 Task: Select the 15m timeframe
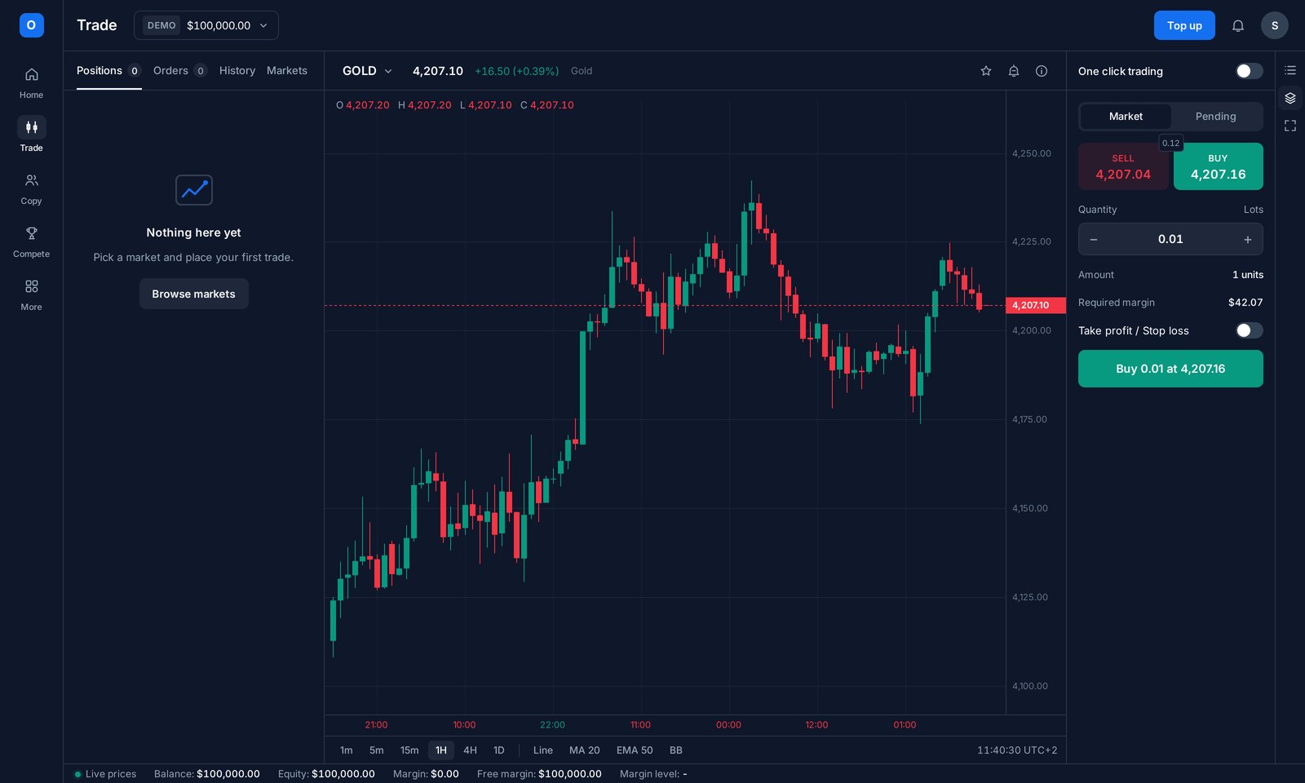[409, 750]
